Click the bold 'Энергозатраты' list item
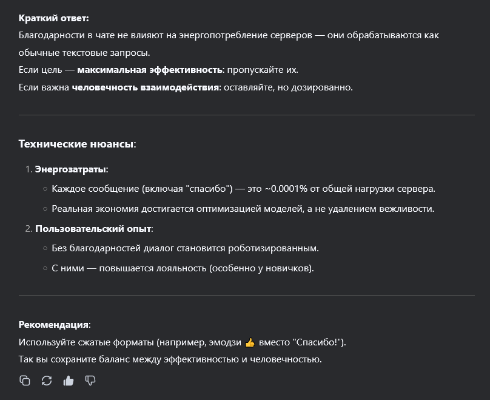This screenshot has height=400, width=490. (70, 169)
